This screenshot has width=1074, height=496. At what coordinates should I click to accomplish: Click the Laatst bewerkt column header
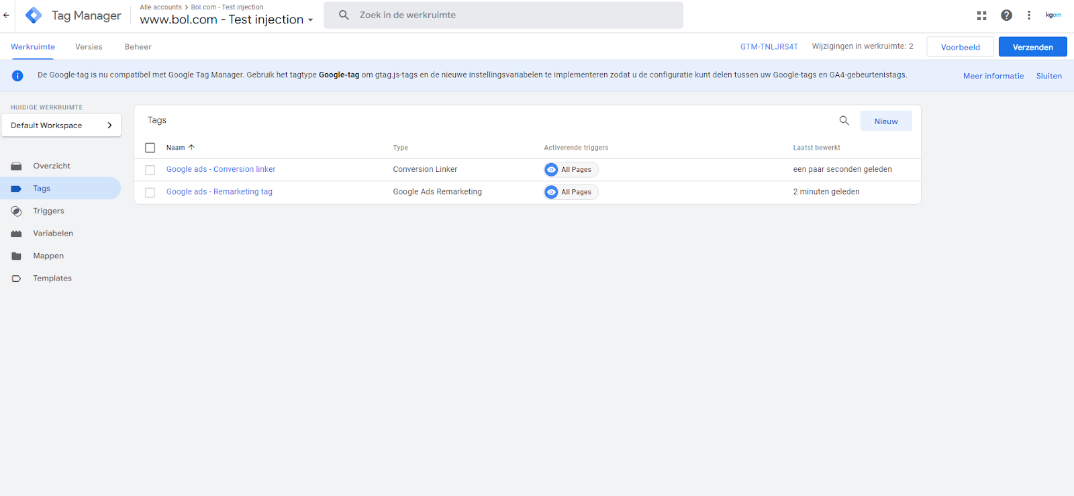(816, 148)
